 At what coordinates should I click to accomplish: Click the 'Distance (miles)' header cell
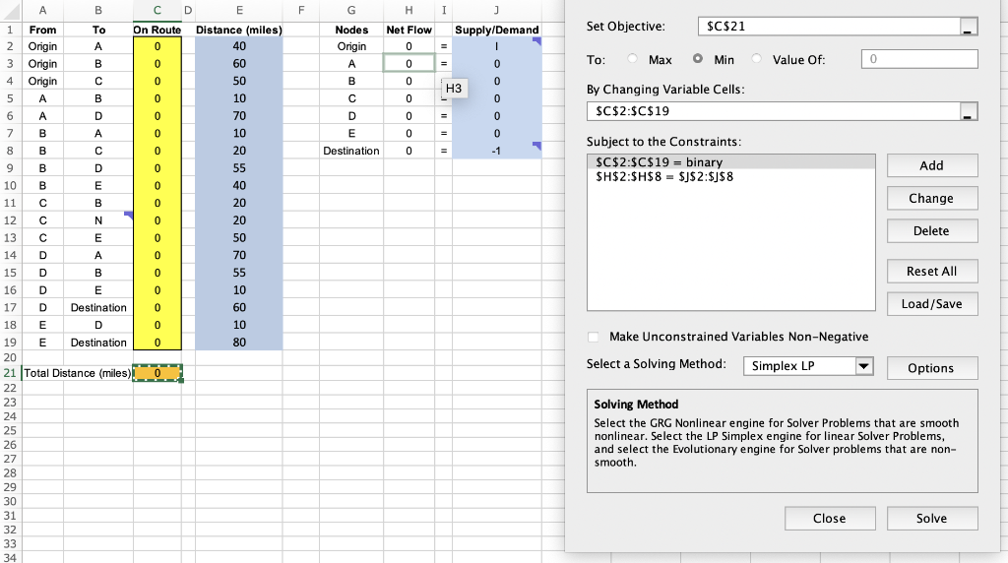point(239,31)
